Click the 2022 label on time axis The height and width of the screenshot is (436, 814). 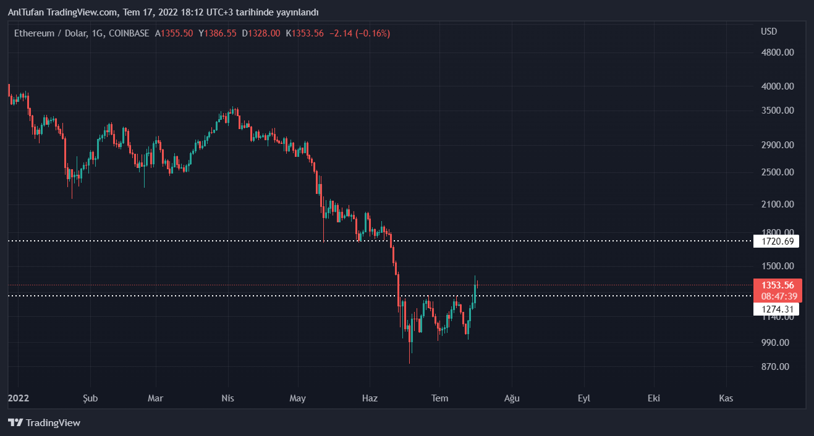18,398
